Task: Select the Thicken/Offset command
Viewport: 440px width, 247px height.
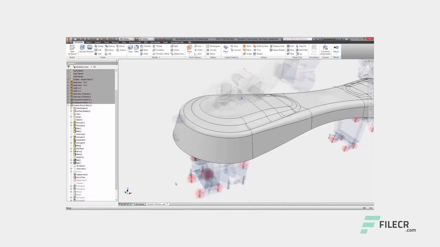Action: pyautogui.click(x=160, y=54)
